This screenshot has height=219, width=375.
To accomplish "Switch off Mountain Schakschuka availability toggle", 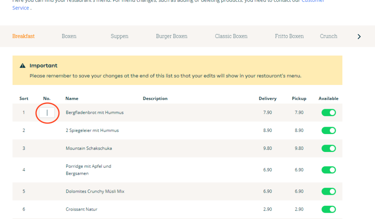I will 328,148.
